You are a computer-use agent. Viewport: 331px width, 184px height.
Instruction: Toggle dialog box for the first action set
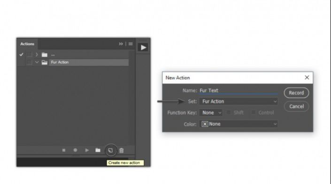click(29, 55)
